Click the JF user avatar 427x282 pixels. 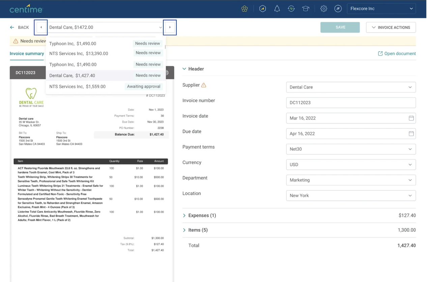click(x=338, y=9)
